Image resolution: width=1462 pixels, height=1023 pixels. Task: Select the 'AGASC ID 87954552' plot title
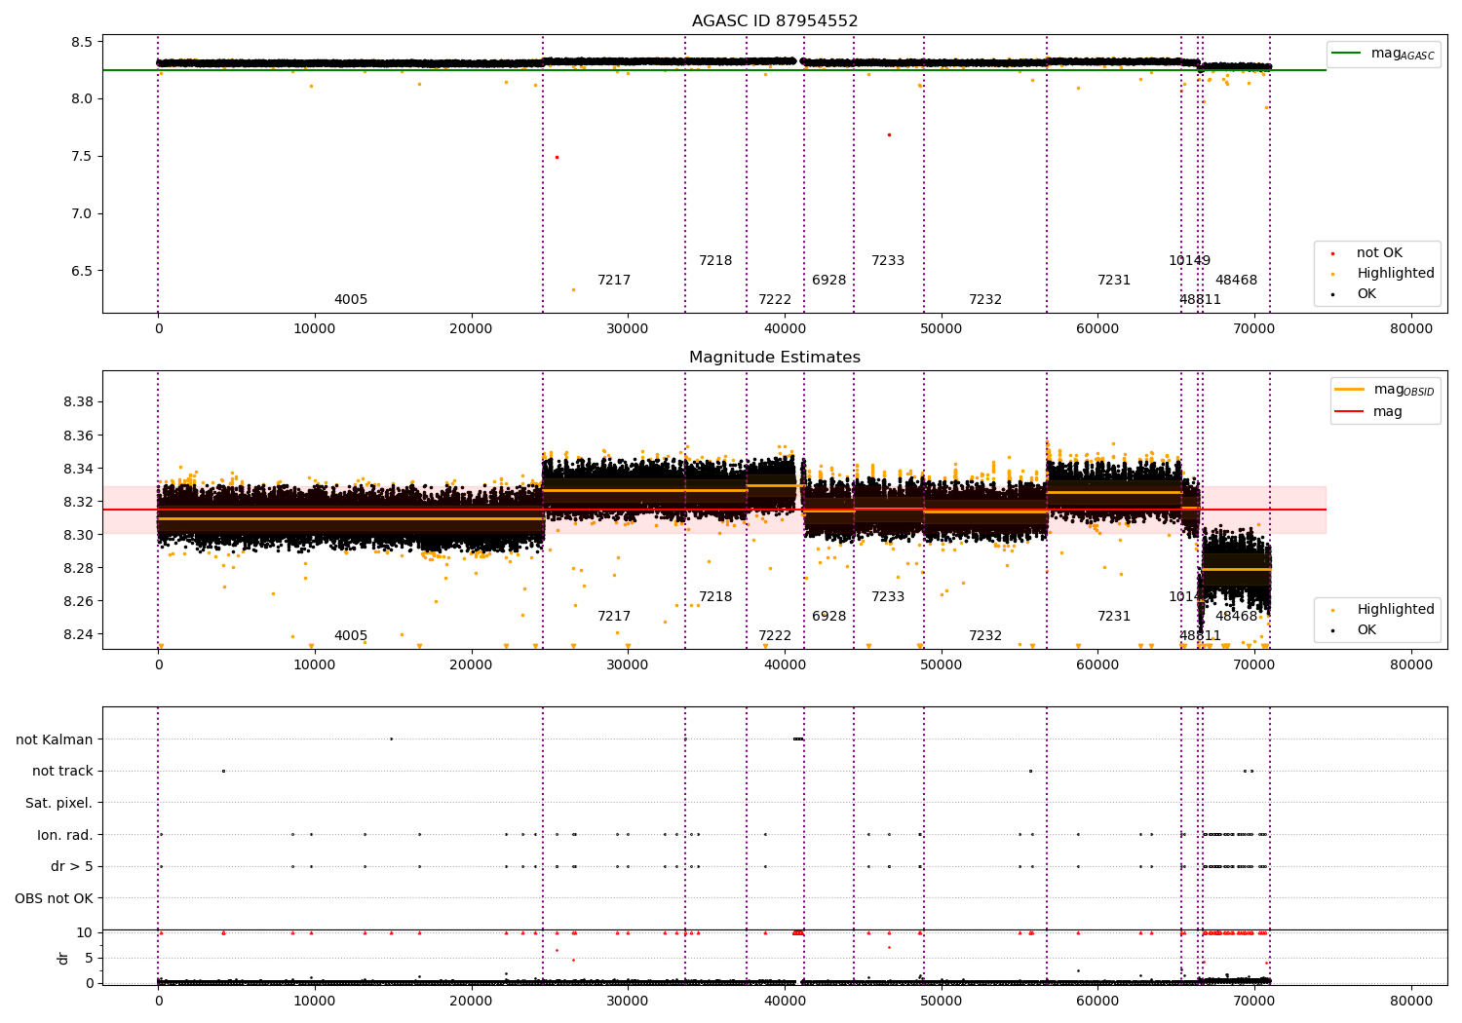775,21
